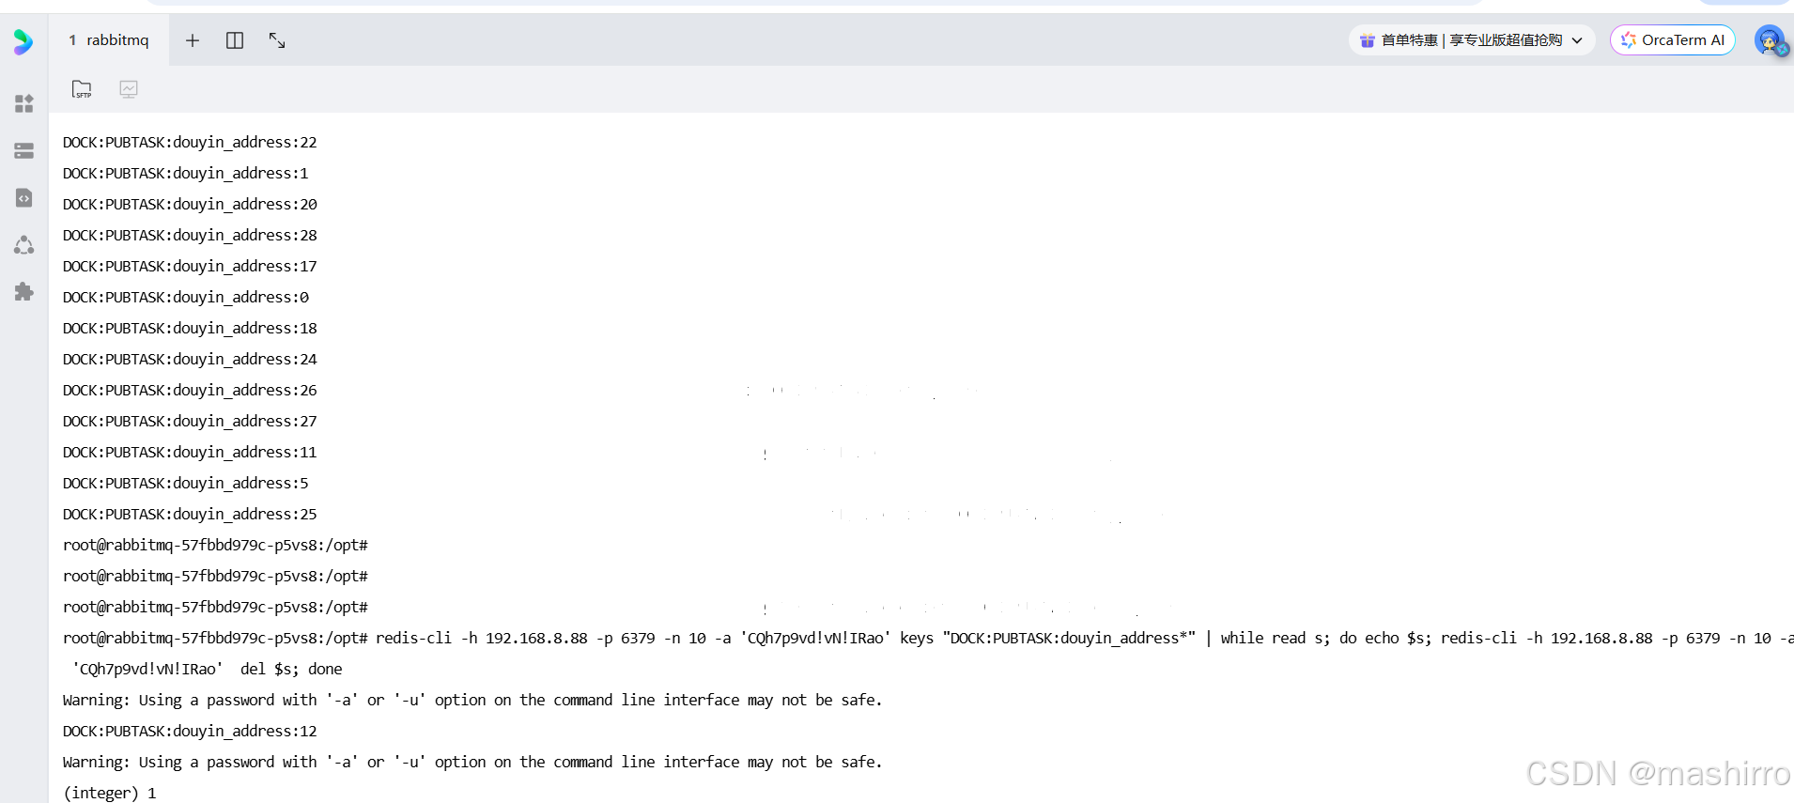Image resolution: width=1794 pixels, height=803 pixels.
Task: Click the first-order discount promo text
Action: pos(1472,40)
